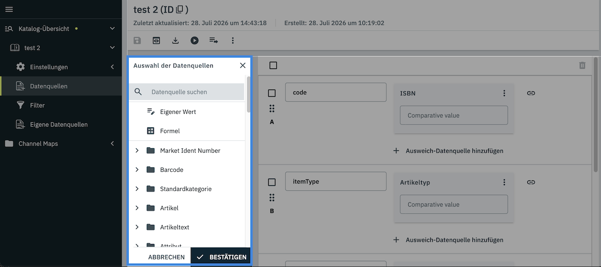Screen dimensions: 601x267
Task: Click the test 2 book icon
Action: [x=15, y=48]
